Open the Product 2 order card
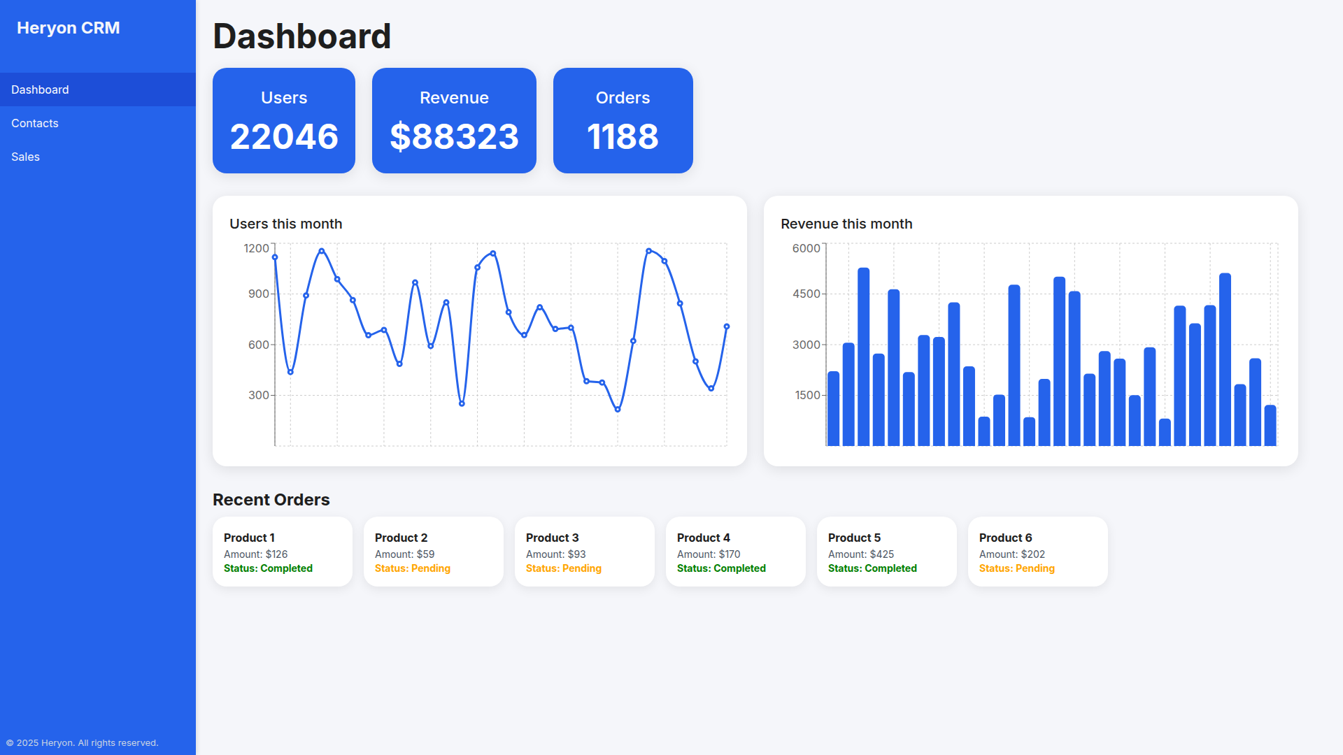 point(434,552)
